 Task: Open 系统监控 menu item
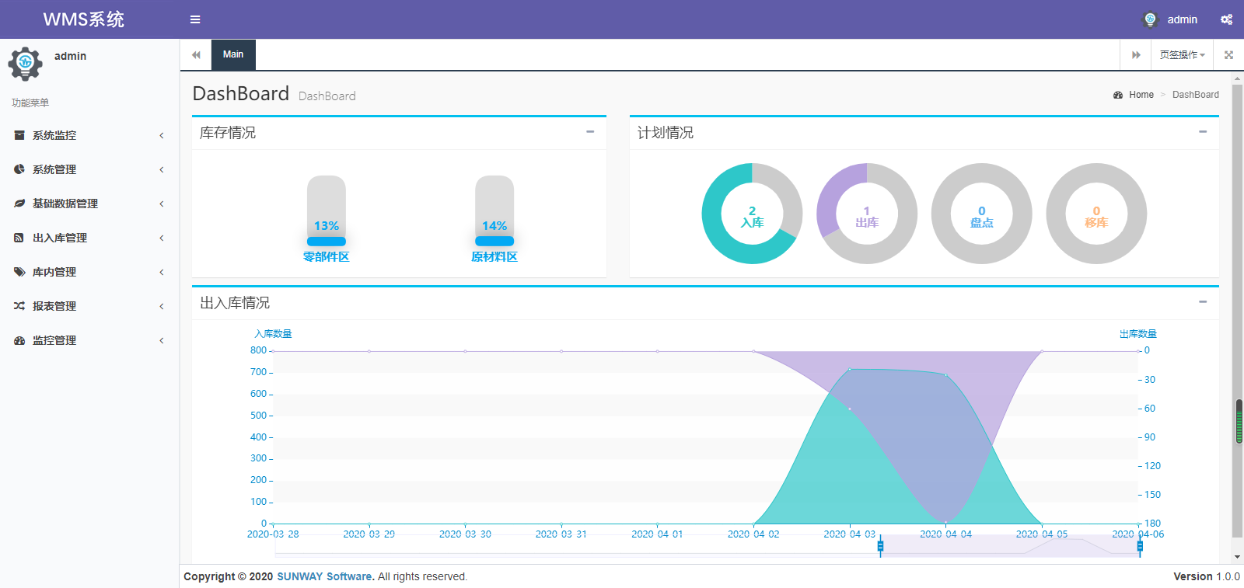pyautogui.click(x=89, y=135)
